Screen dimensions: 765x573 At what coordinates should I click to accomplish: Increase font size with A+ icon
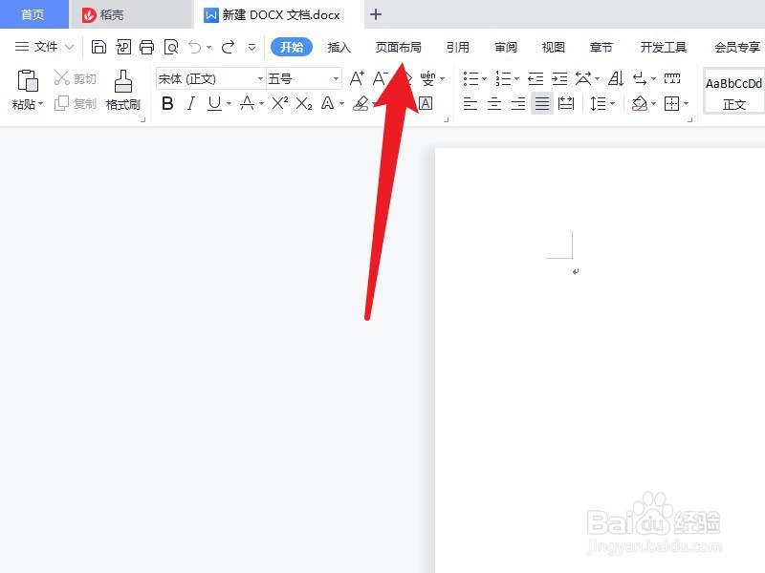(x=357, y=78)
